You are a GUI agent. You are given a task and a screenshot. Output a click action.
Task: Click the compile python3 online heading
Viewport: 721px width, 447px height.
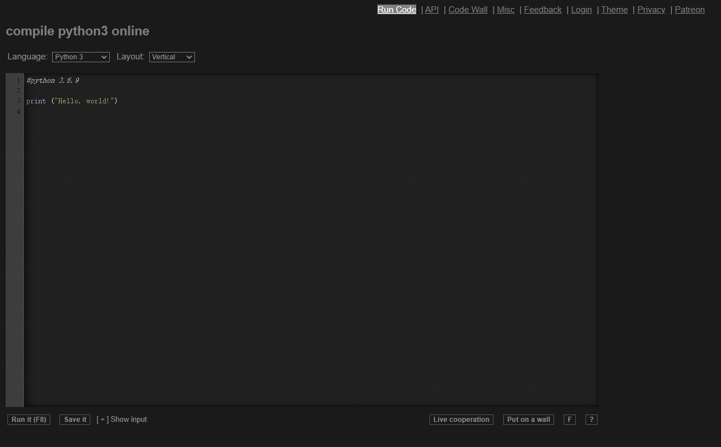[78, 31]
